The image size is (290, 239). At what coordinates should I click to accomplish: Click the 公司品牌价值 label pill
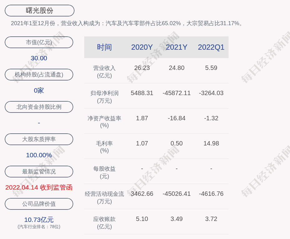tap(39, 204)
